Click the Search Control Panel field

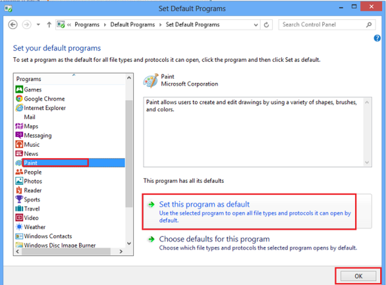[x=322, y=25]
